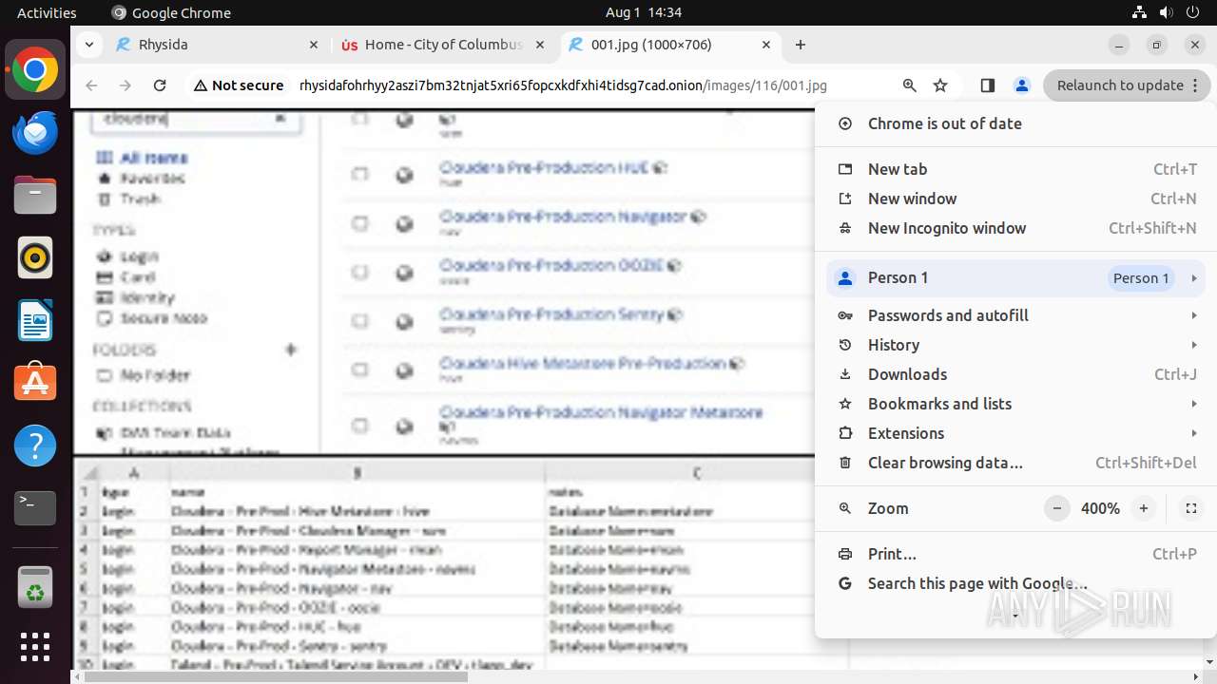Open the tab search dropdown arrow
The height and width of the screenshot is (684, 1217).
tap(88, 45)
